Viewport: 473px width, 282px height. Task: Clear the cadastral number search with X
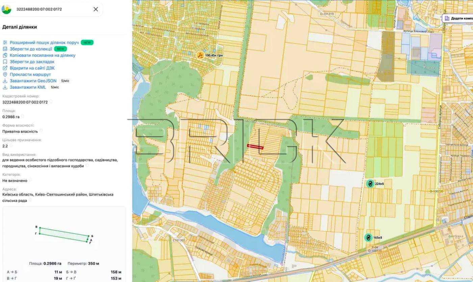[x=96, y=9]
